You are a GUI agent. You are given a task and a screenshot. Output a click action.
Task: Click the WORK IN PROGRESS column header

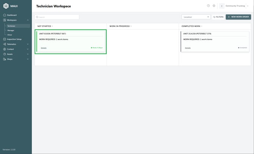119,26
